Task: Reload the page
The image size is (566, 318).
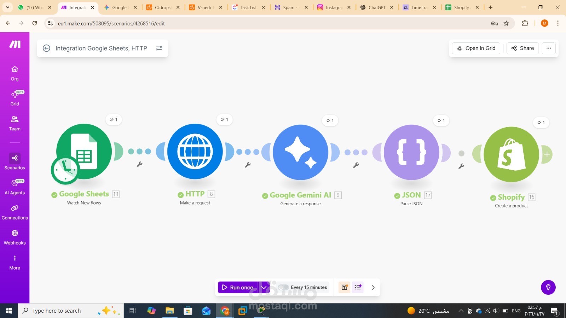Action: click(35, 23)
